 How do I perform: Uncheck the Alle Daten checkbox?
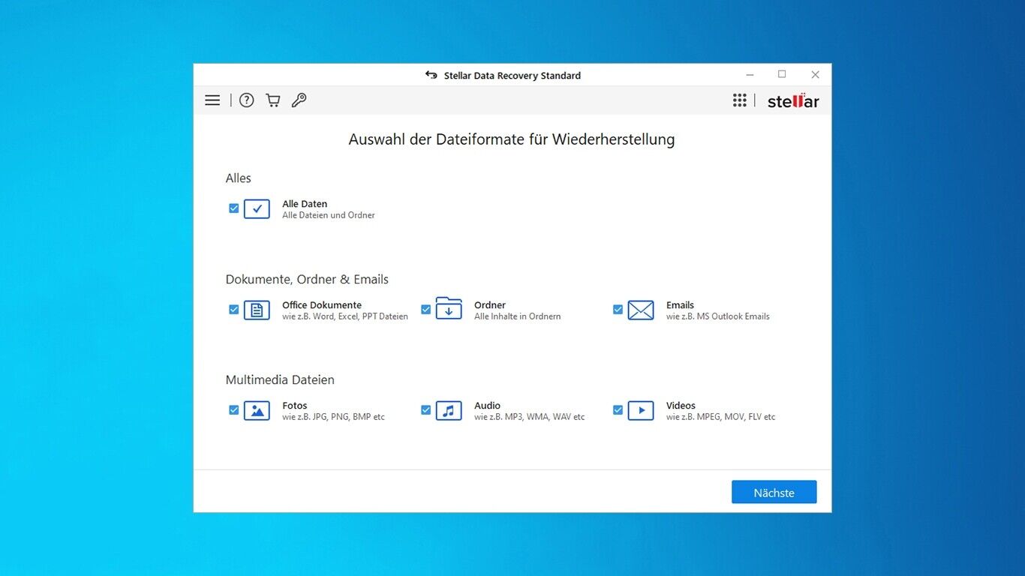coord(234,208)
